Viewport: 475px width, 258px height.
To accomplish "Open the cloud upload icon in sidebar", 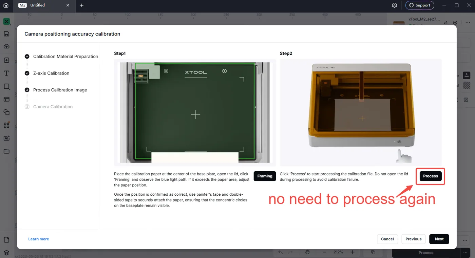I will pyautogui.click(x=6, y=46).
